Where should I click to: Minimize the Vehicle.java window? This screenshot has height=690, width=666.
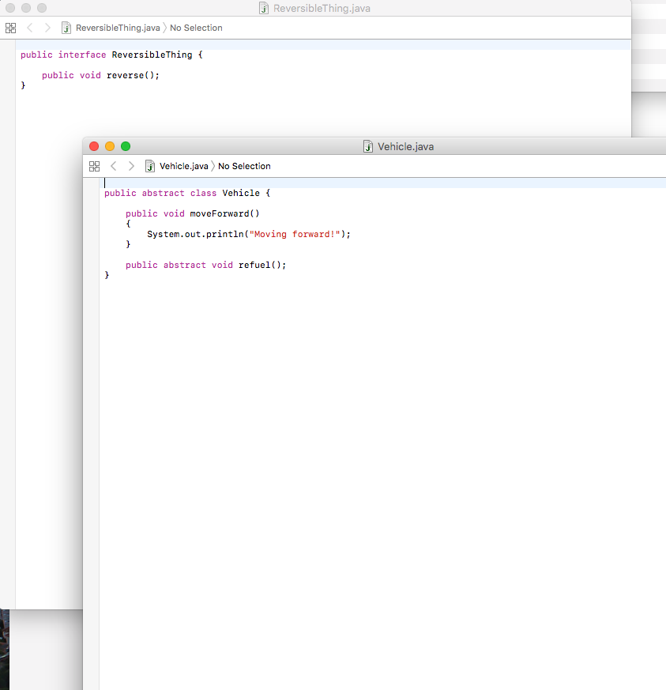[110, 146]
